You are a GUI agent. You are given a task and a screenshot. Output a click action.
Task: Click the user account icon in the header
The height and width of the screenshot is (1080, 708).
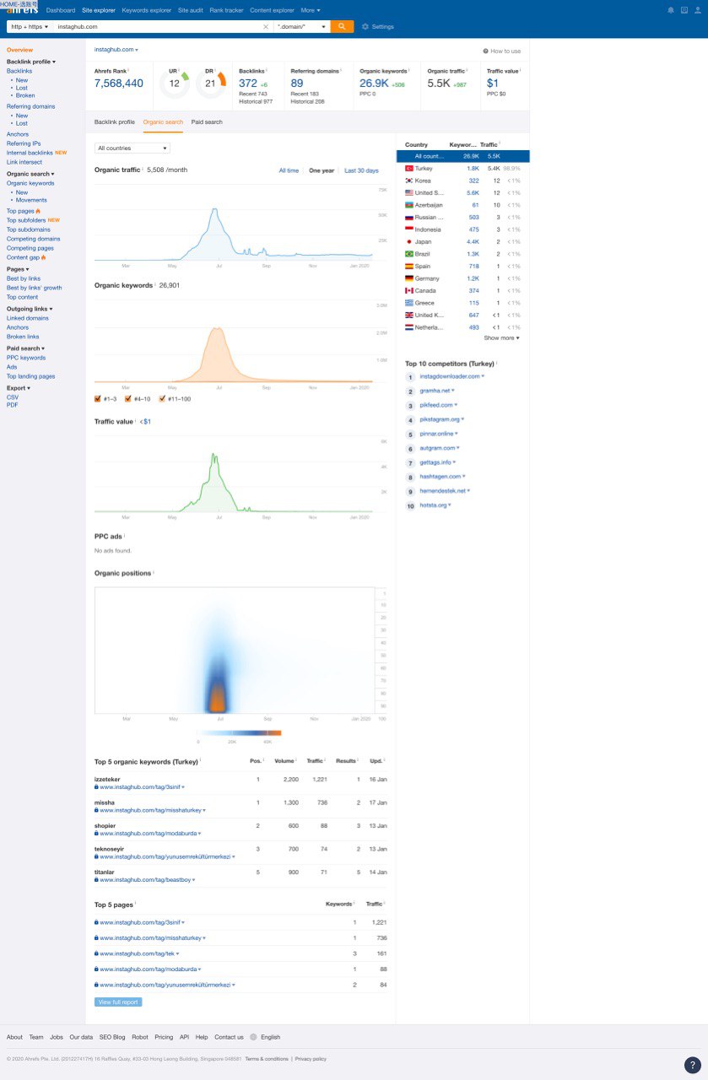[697, 10]
